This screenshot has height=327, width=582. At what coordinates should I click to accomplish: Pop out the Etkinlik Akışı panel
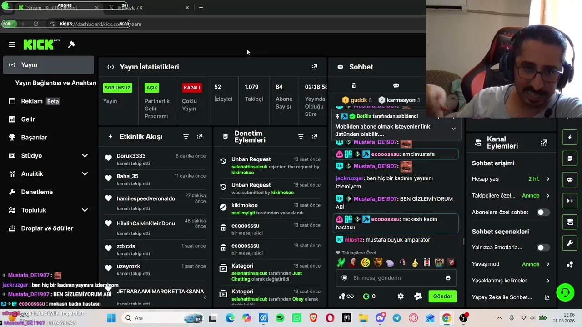200,137
